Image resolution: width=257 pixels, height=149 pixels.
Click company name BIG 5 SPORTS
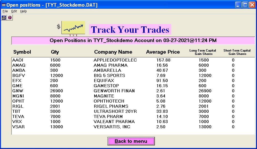click(109, 75)
